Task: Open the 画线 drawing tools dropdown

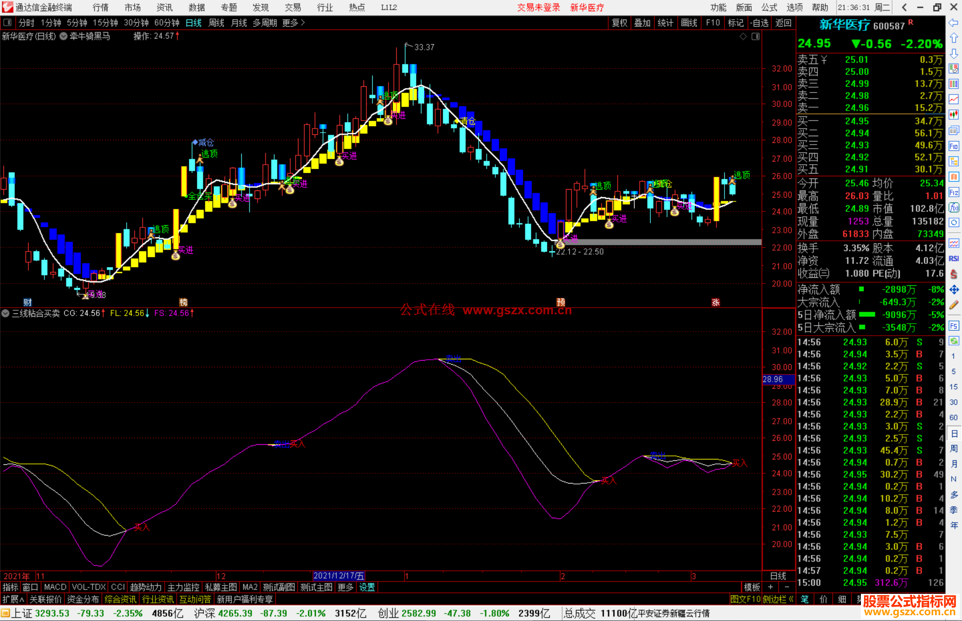Action: 689,23
